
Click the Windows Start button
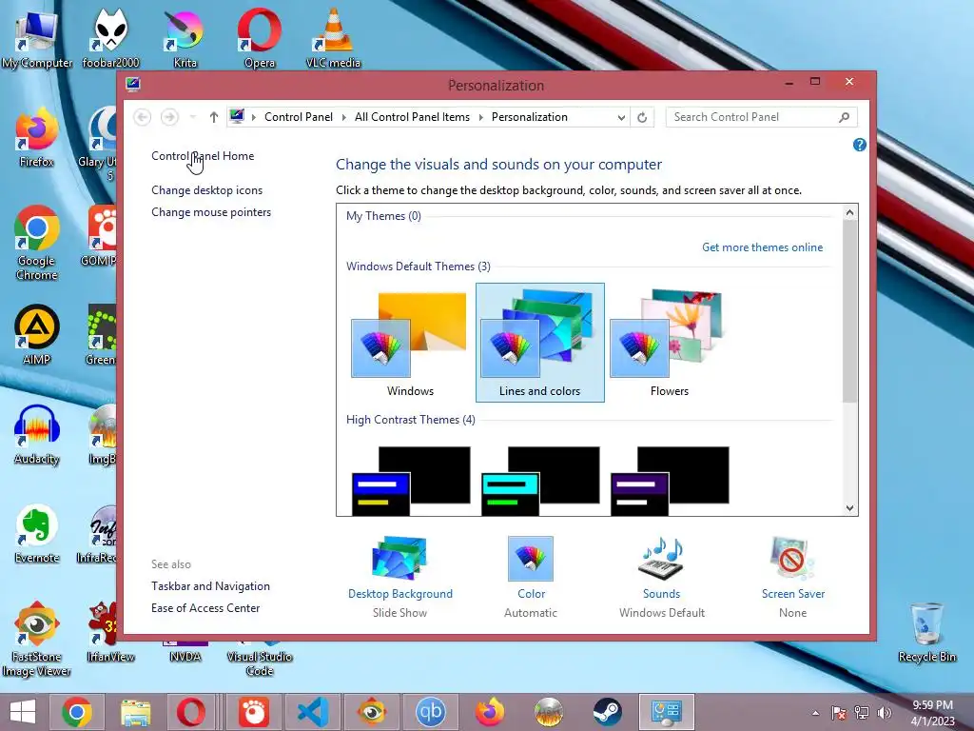point(23,712)
